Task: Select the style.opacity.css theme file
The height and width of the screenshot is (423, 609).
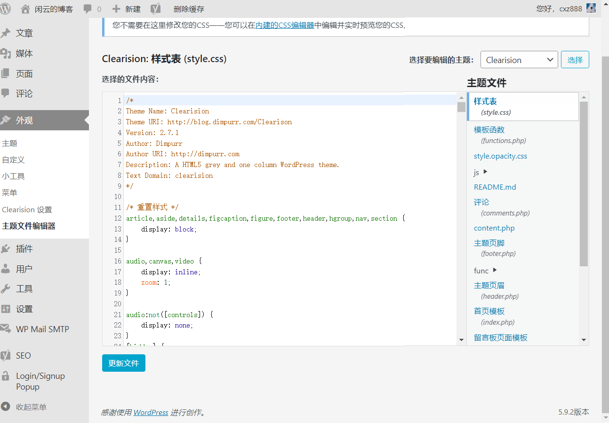Action: (x=500, y=156)
